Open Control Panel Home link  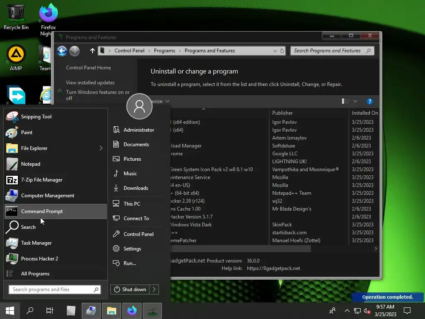point(88,68)
